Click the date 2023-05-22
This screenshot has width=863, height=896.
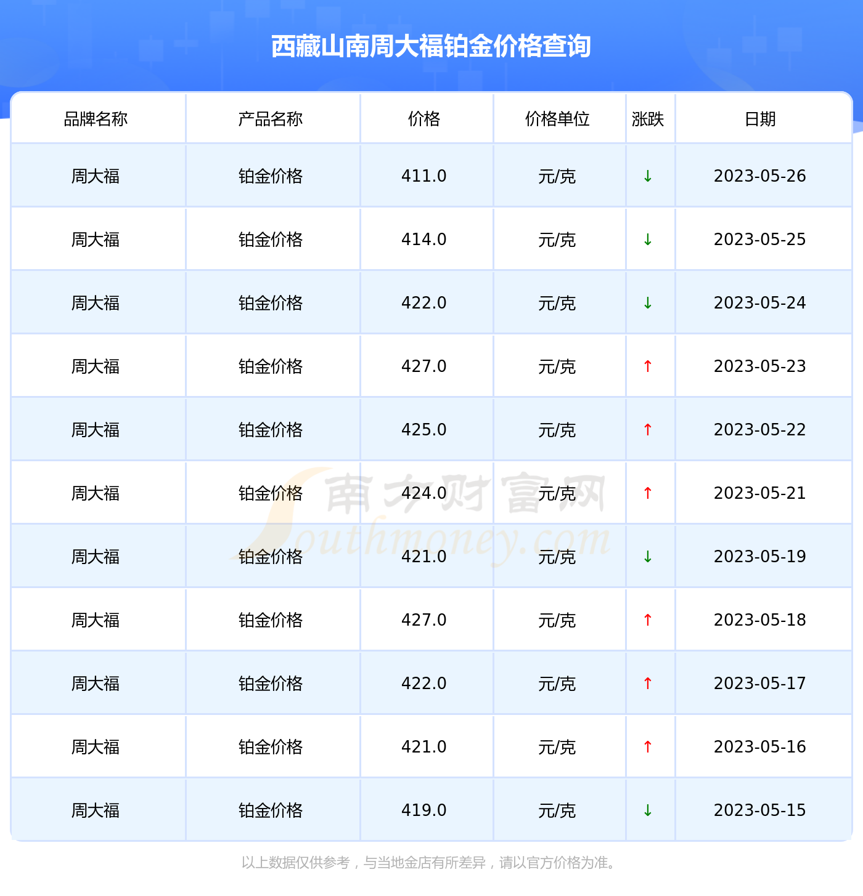point(760,430)
